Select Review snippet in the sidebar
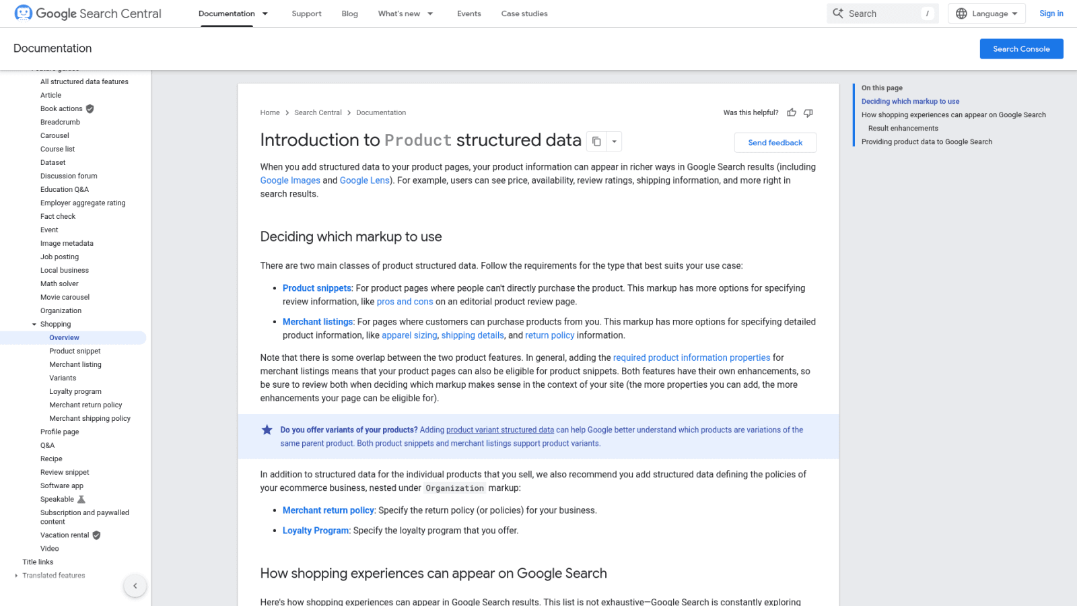This screenshot has width=1077, height=606. click(65, 472)
